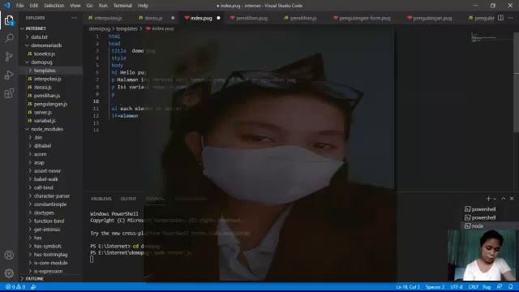
Task: Open koneksi.js in the explorer
Action: [45, 54]
